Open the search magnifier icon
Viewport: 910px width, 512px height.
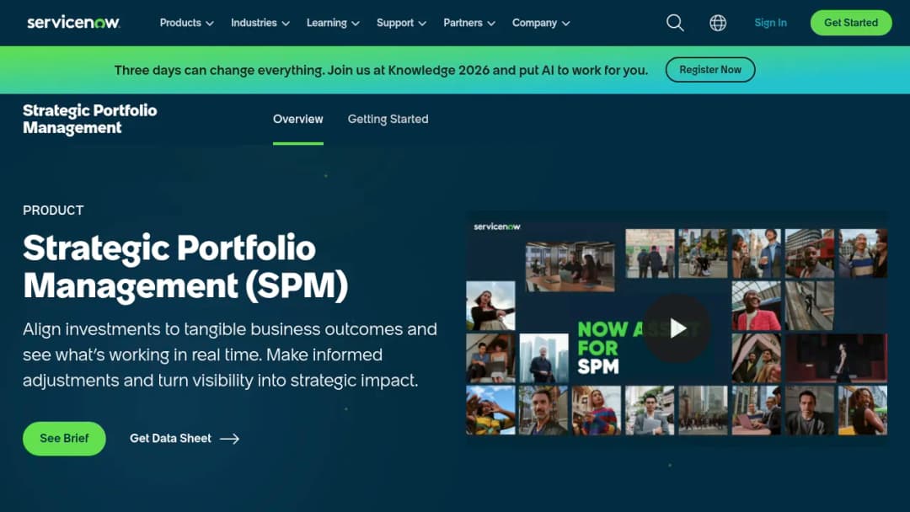pos(675,23)
